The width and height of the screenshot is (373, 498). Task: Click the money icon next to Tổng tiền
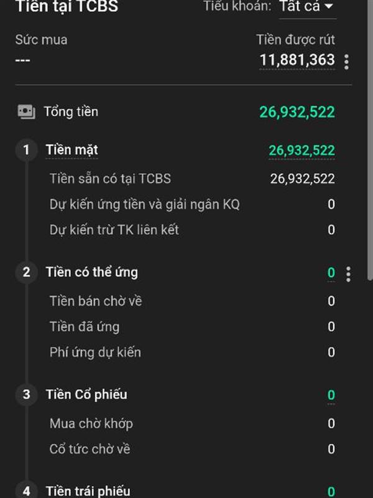26,112
